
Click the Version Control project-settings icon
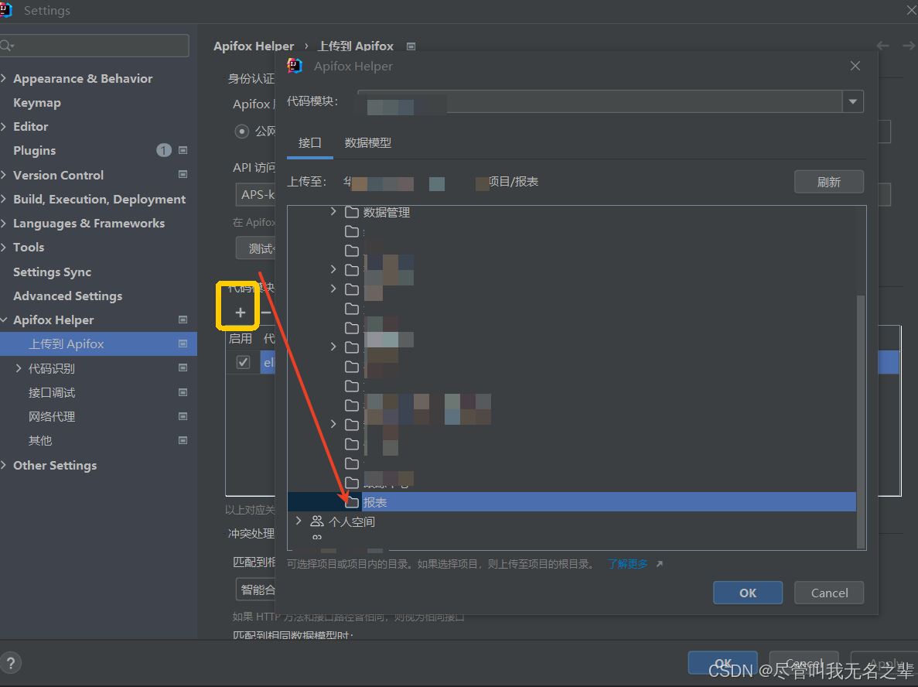pos(183,175)
